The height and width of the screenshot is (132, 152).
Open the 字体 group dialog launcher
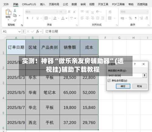(x=77, y=25)
